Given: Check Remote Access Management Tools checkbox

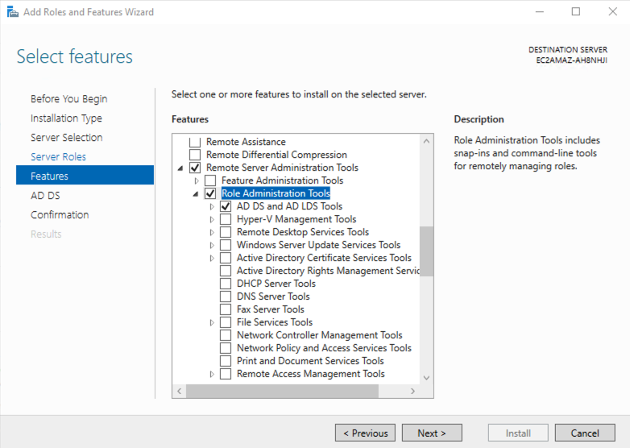Looking at the screenshot, I should click(226, 373).
